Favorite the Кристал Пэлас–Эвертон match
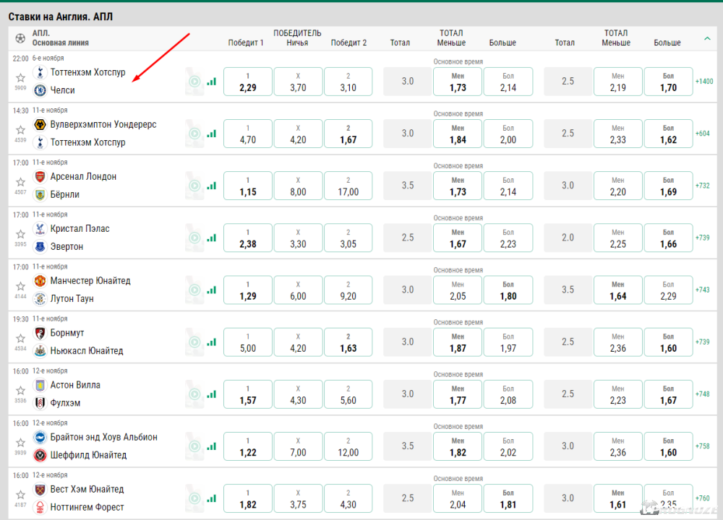This screenshot has width=723, height=520. click(20, 234)
